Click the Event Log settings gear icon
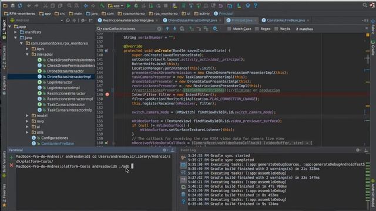 coord(358,150)
